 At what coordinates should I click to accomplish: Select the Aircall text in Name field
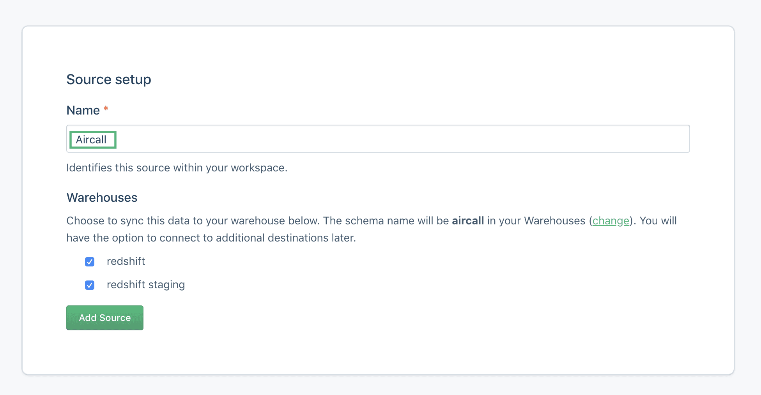point(92,139)
